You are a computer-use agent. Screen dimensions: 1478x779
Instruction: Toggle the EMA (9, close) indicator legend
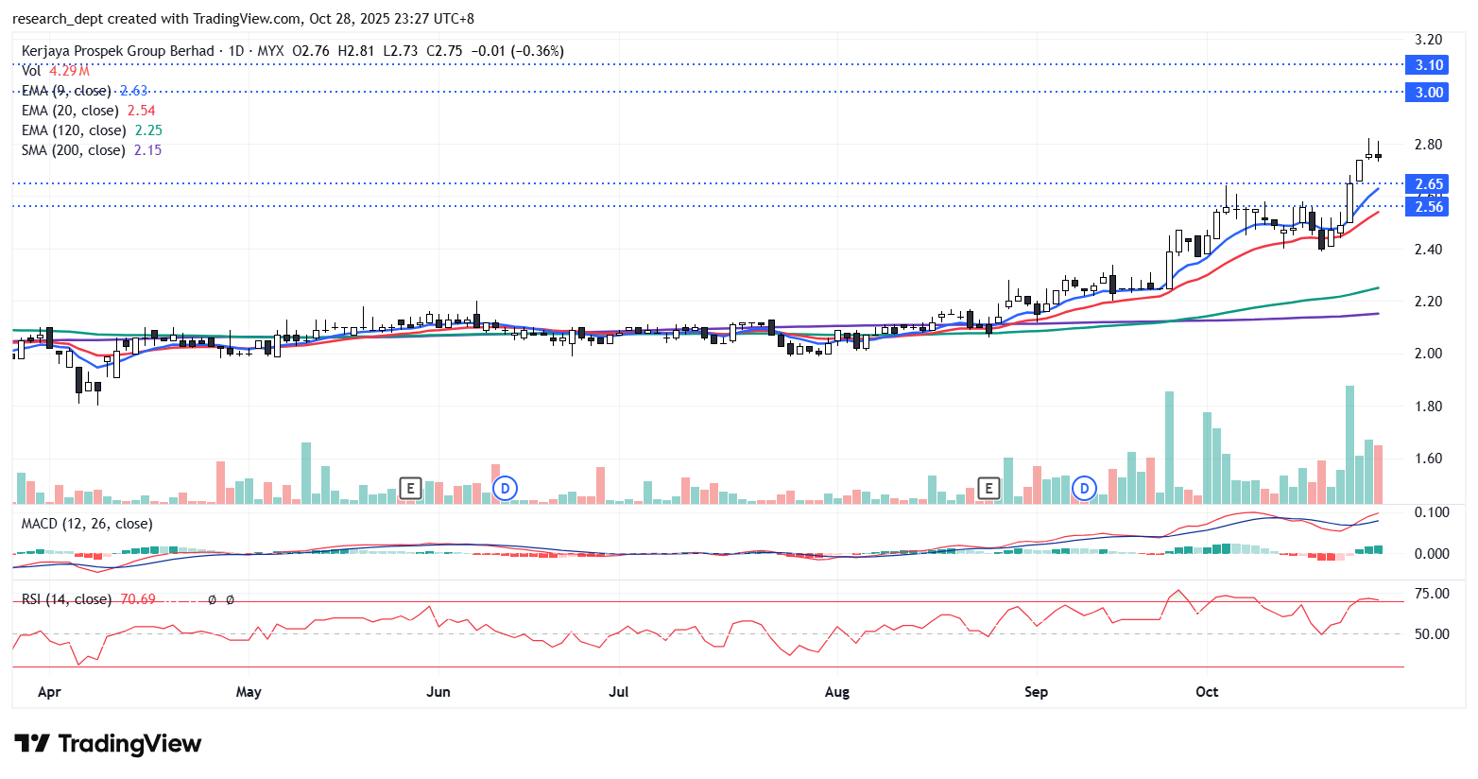[66, 91]
